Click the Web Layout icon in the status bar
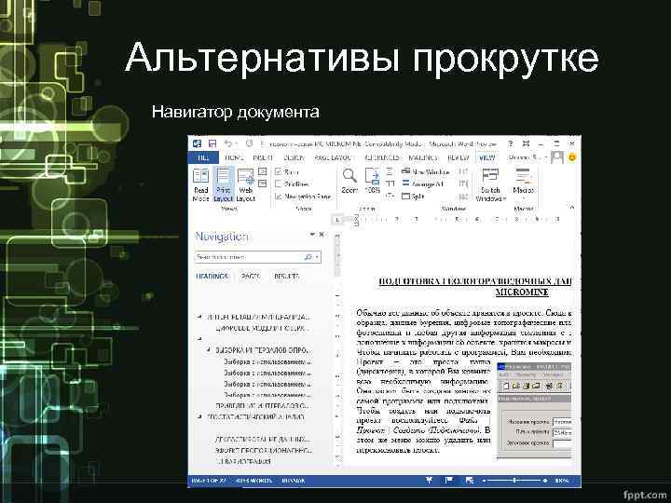 [x=469, y=481]
